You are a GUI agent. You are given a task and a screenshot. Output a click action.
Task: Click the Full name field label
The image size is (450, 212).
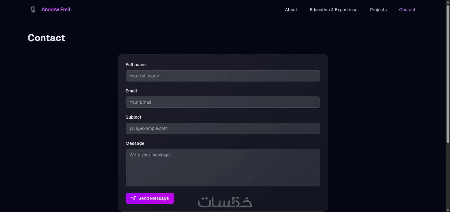136,65
